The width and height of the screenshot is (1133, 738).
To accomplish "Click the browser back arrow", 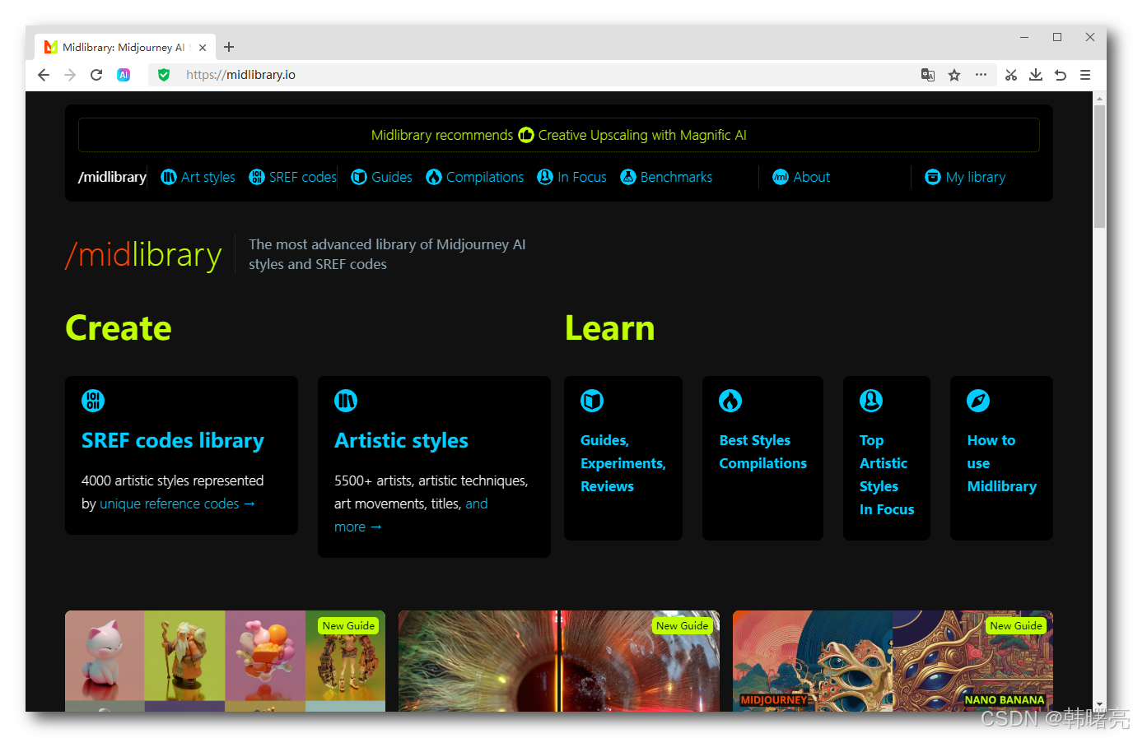I will [x=44, y=75].
